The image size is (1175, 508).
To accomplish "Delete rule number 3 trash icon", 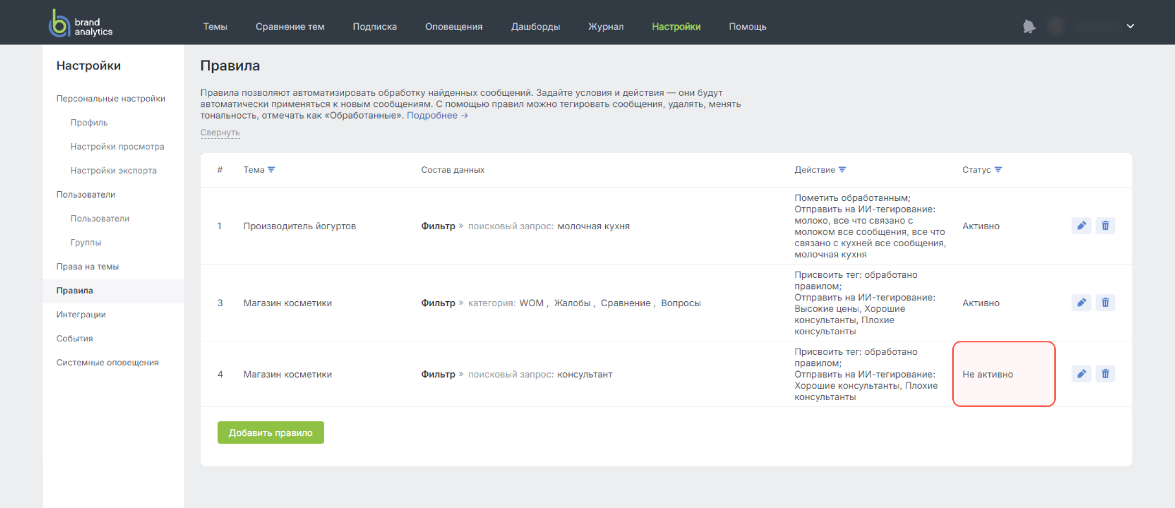I will (x=1105, y=302).
